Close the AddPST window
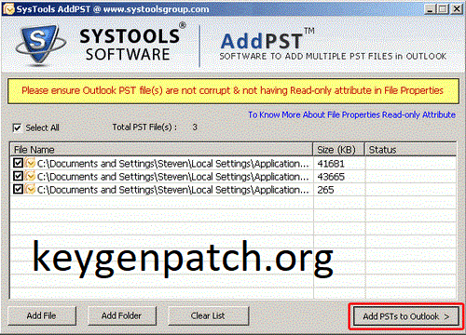 (x=457, y=9)
